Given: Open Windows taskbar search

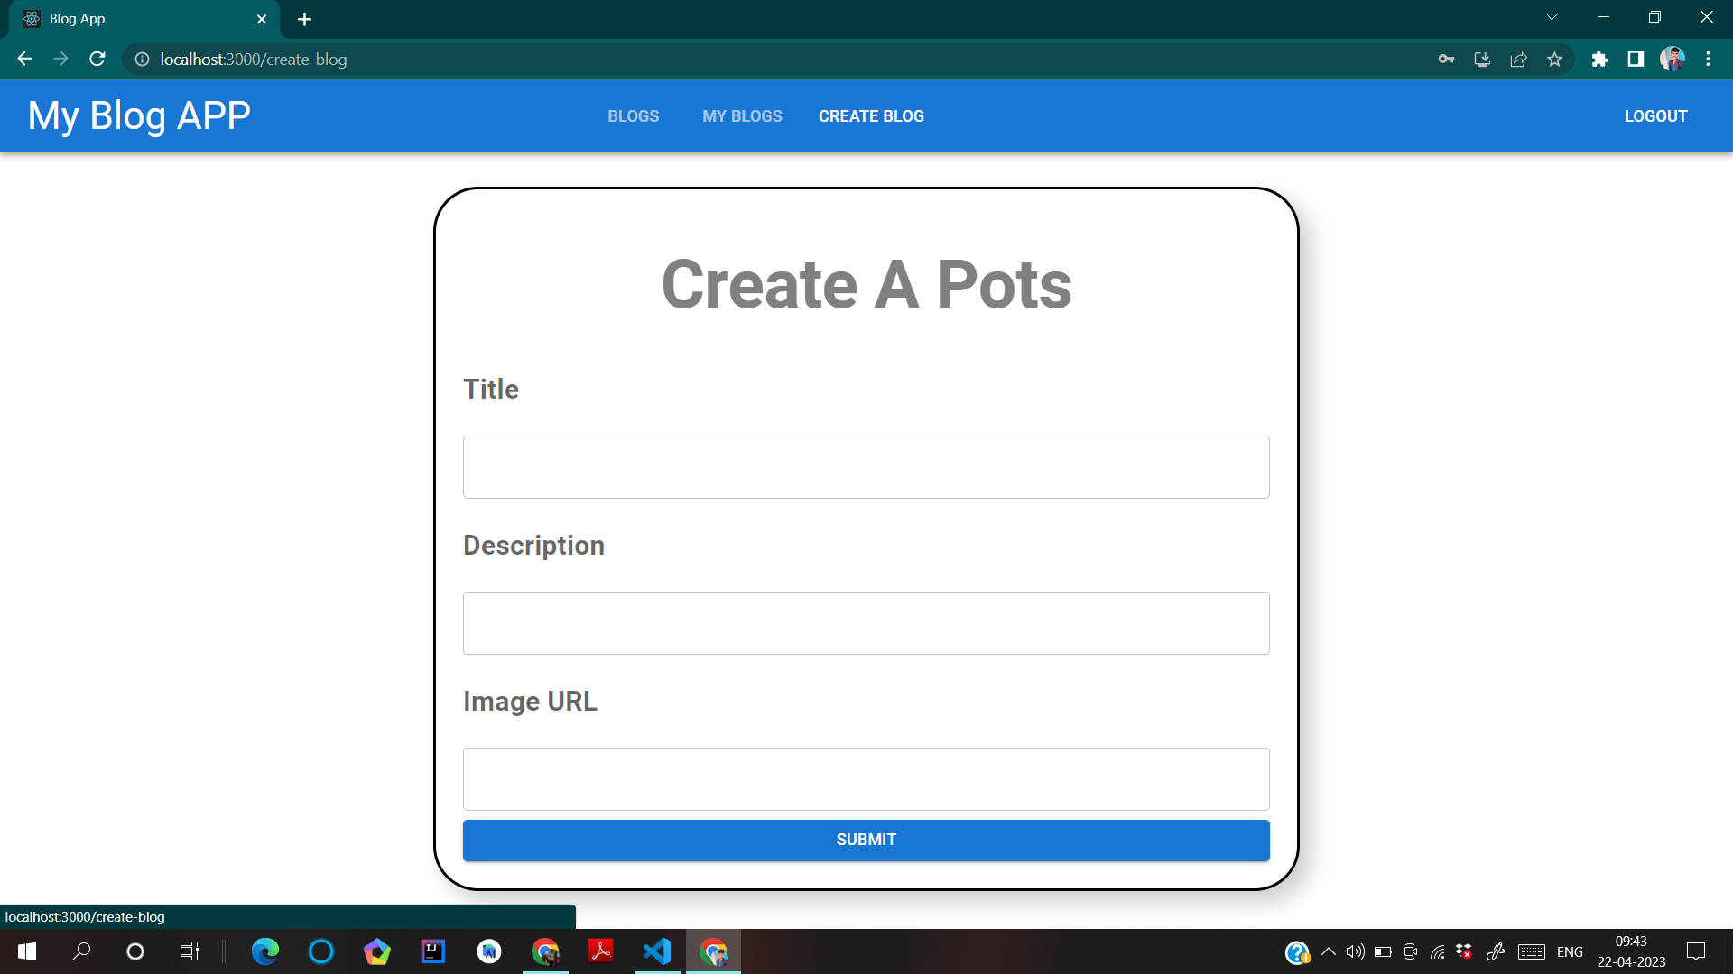Looking at the screenshot, I should point(81,951).
